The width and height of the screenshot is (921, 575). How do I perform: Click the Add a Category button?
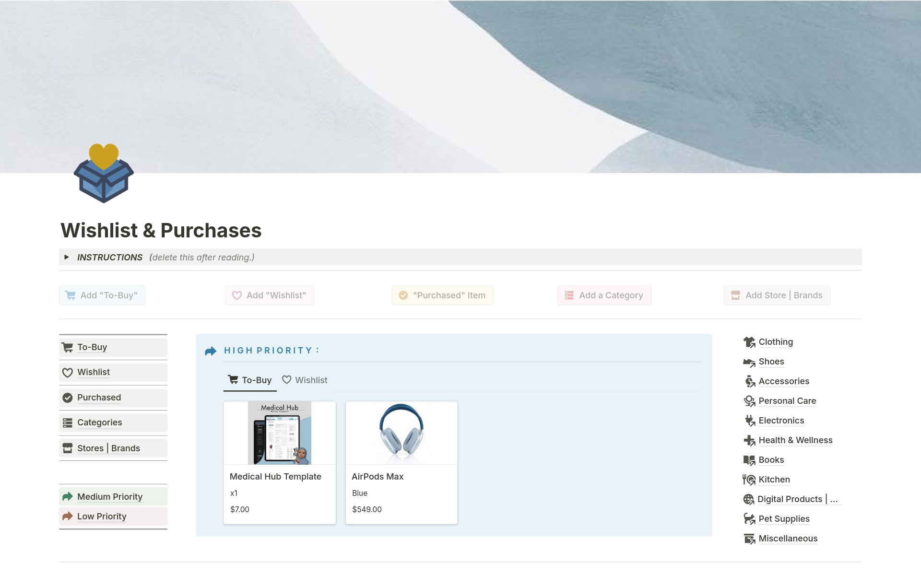[x=604, y=295]
